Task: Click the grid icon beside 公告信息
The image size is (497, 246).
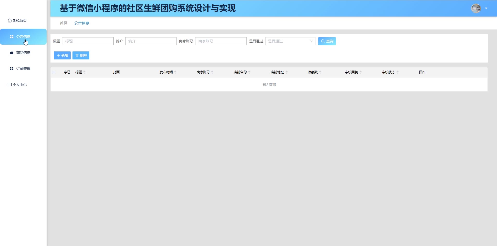Action: point(12,37)
